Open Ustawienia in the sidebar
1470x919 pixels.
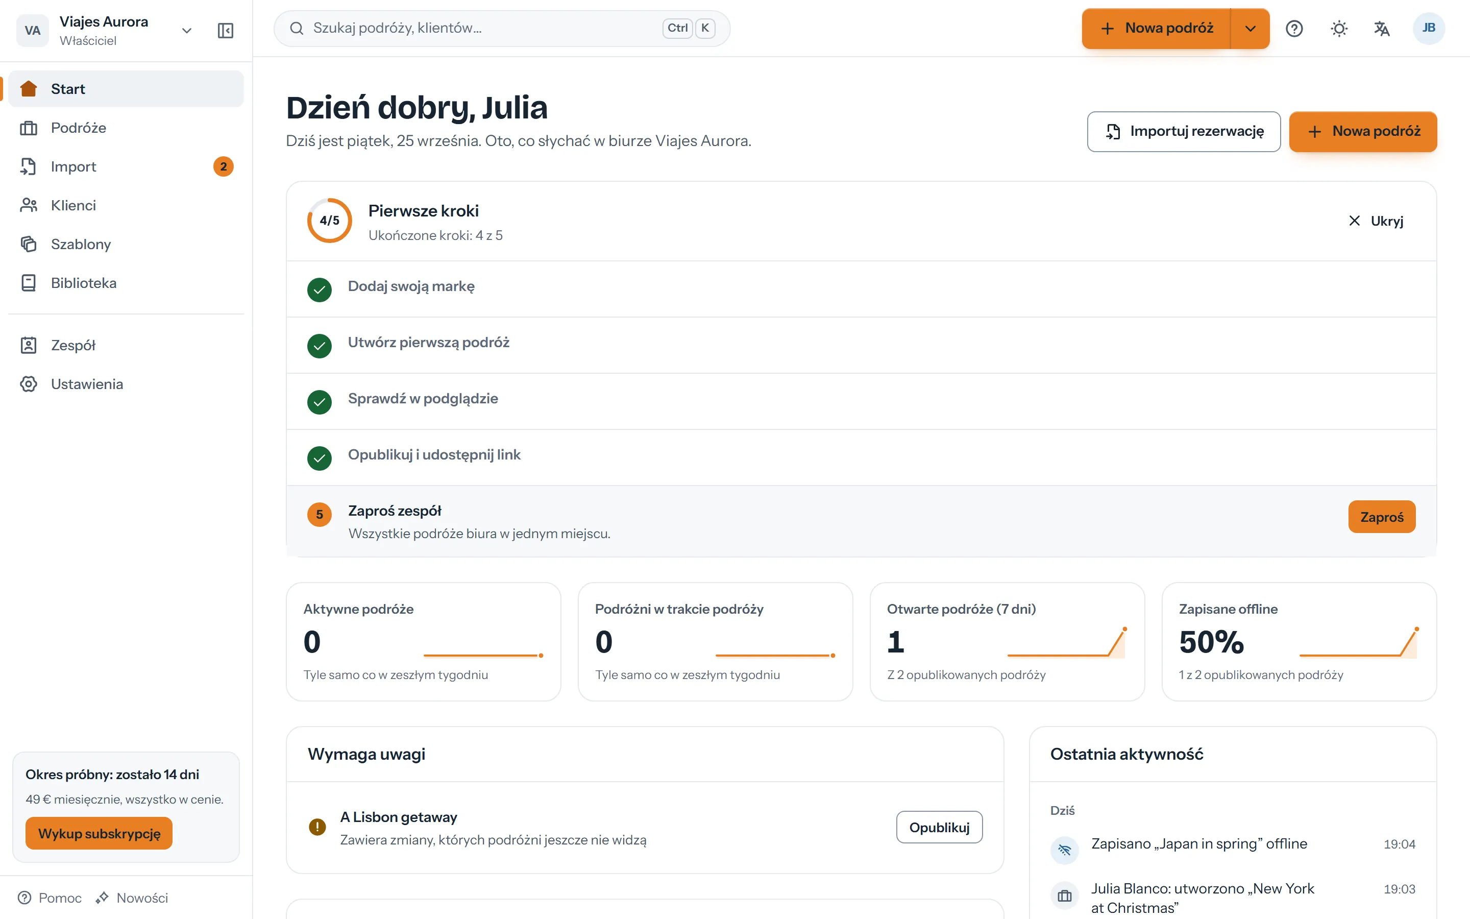(x=127, y=384)
